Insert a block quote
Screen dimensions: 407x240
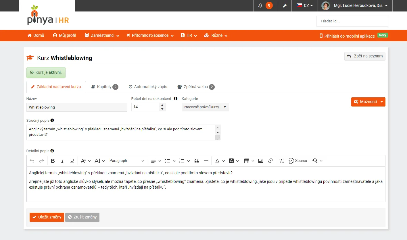click(197, 161)
